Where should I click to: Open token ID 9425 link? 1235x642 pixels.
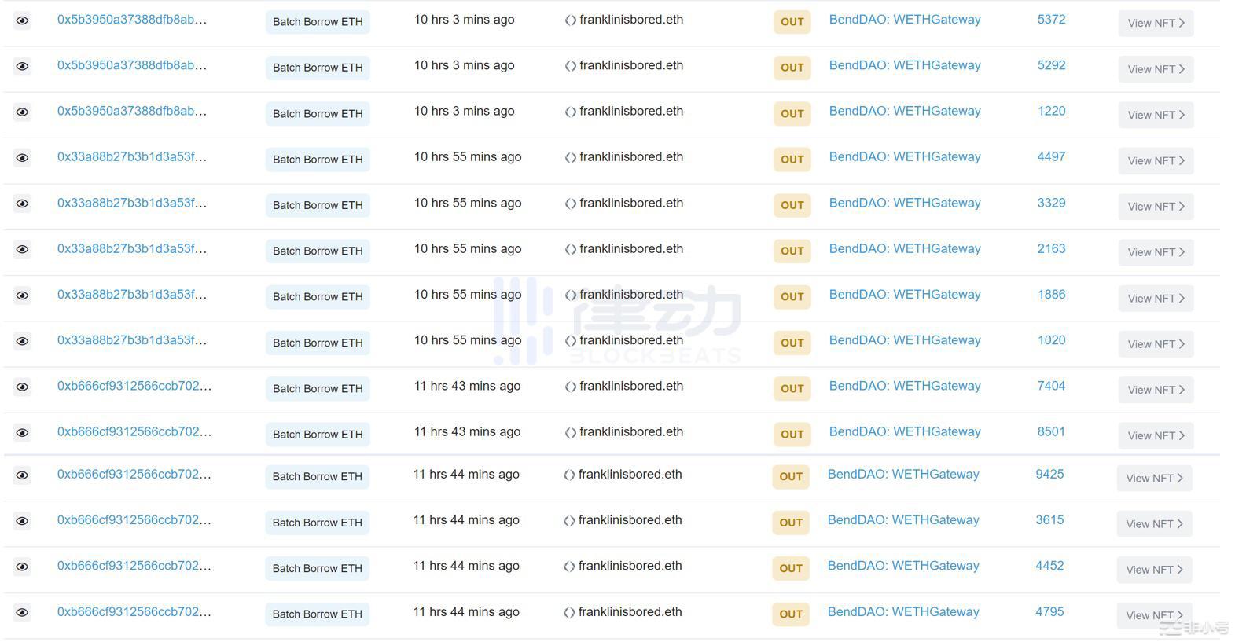1049,474
